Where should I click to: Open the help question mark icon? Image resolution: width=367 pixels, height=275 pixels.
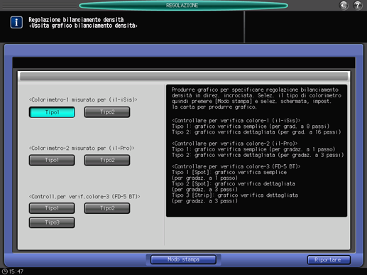click(x=358, y=5)
